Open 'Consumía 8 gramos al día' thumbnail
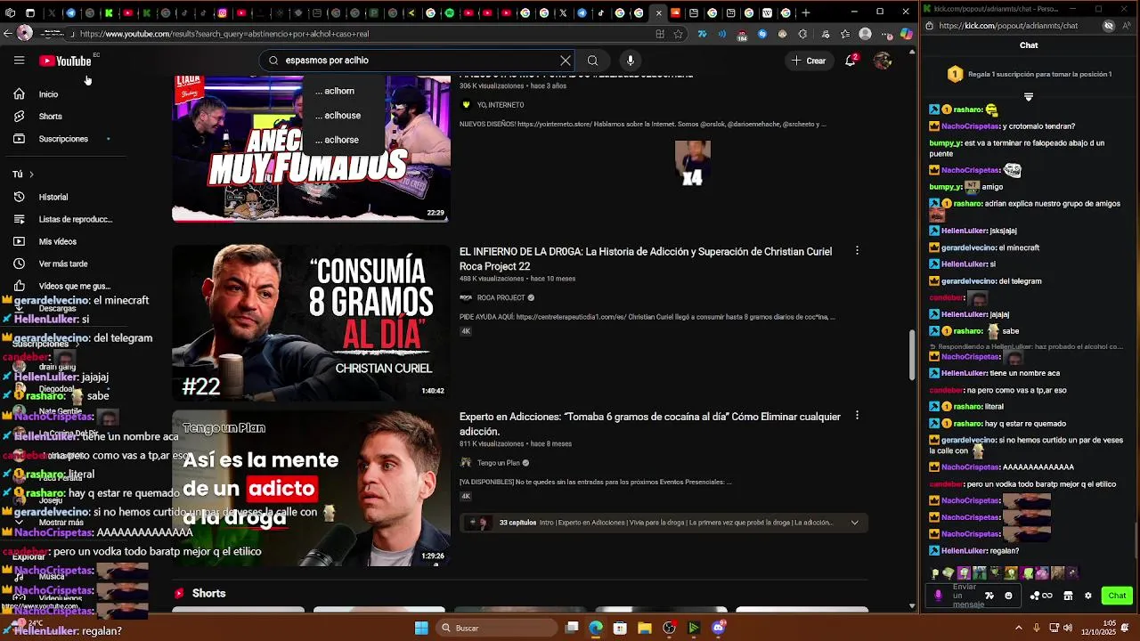The height and width of the screenshot is (641, 1140). click(311, 322)
